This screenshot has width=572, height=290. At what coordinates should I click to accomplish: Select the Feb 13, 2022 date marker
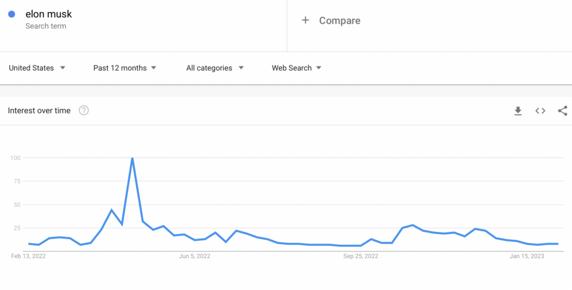[x=28, y=257]
